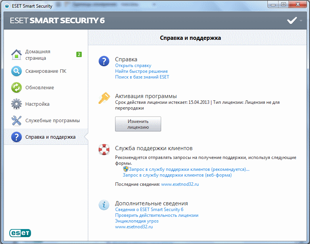Image resolution: width=310 pixels, height=244 pixels.
Task: Click the ESET SMART SECURITY 6 banner title
Action: [x=57, y=21]
